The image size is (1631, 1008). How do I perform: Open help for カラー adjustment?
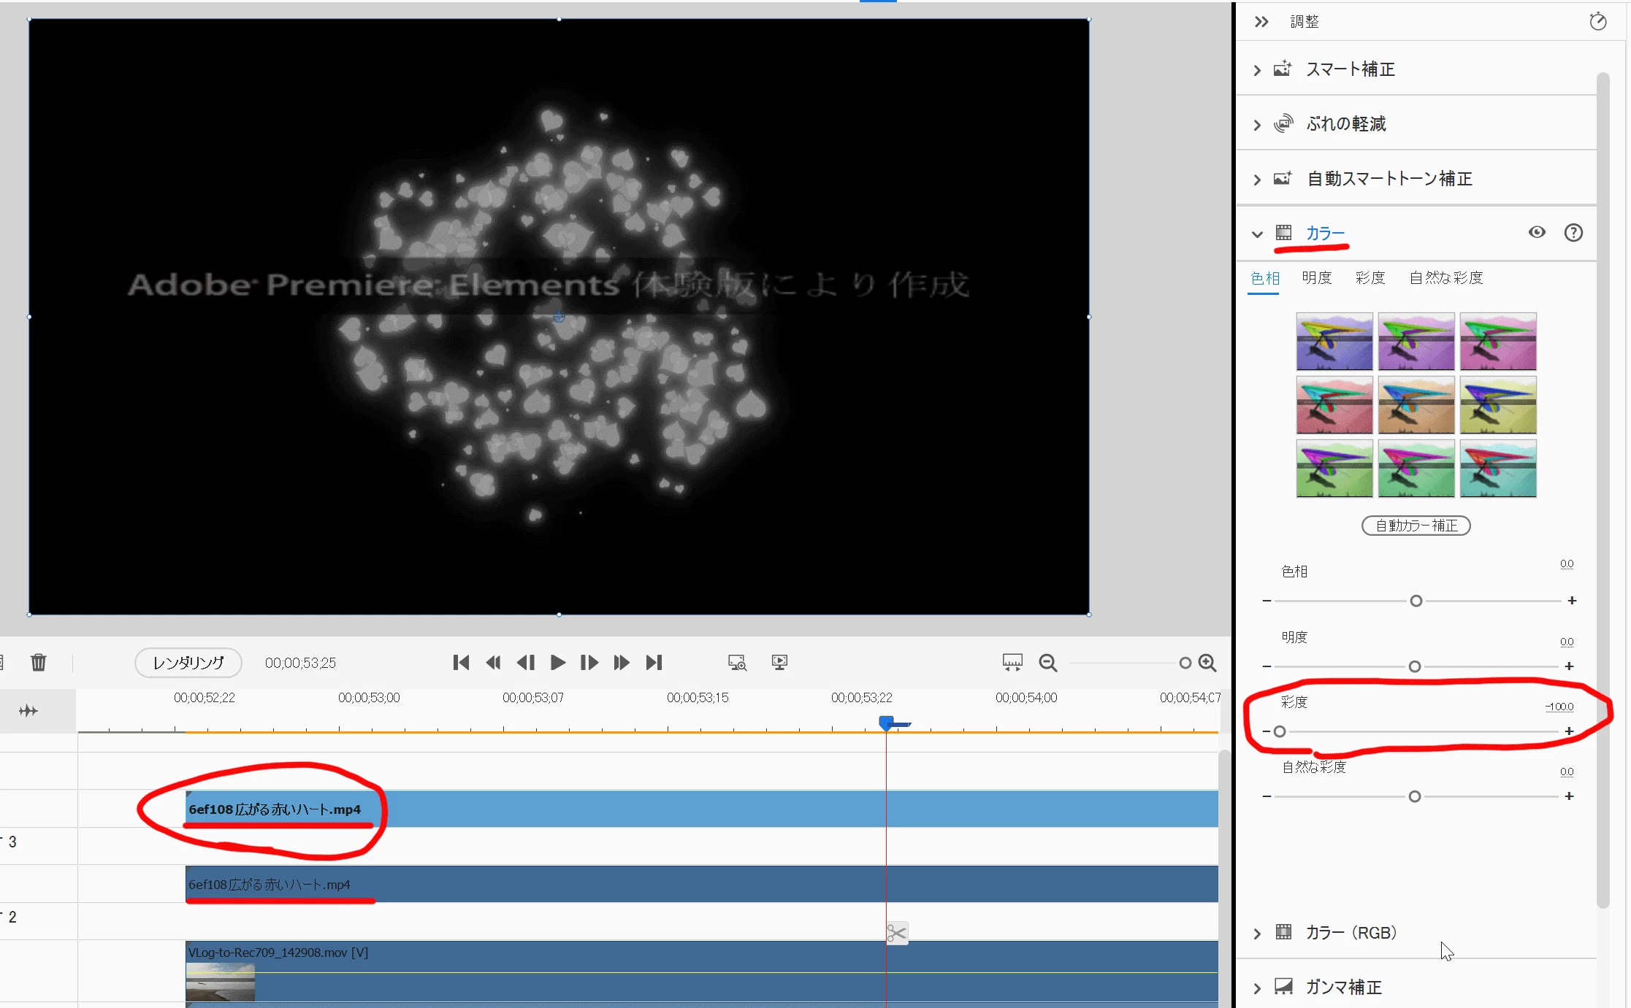tap(1573, 233)
